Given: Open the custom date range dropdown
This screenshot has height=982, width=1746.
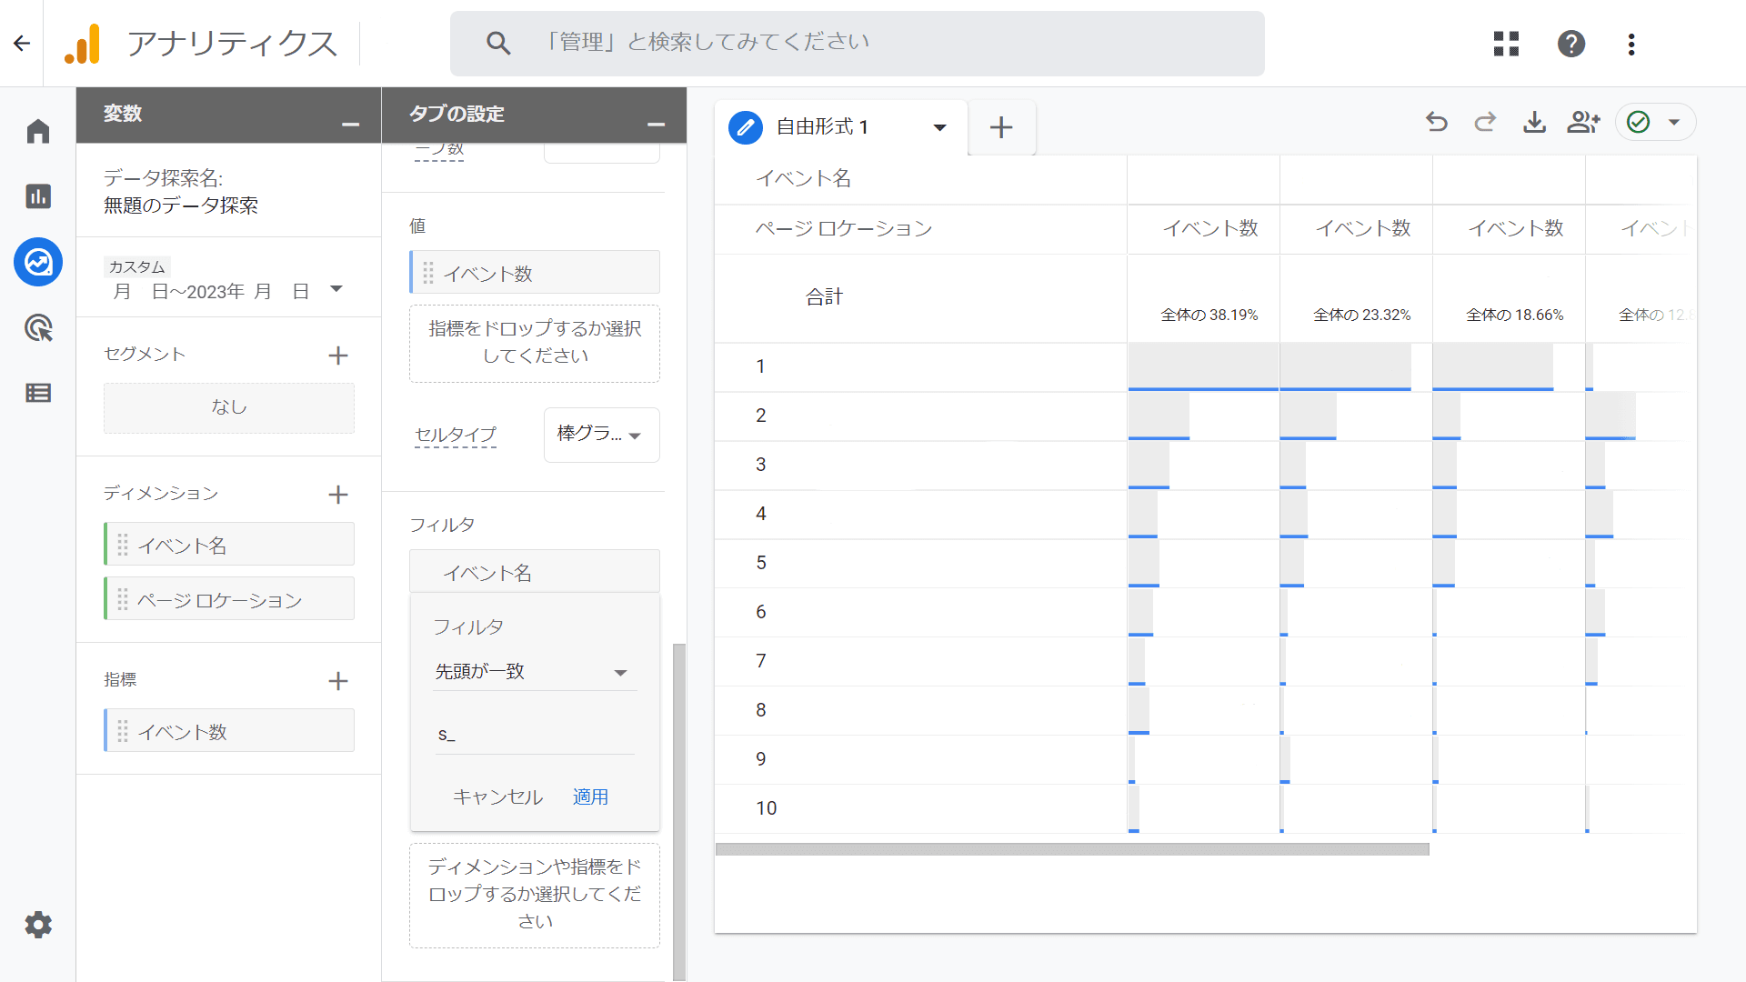Looking at the screenshot, I should (x=336, y=289).
